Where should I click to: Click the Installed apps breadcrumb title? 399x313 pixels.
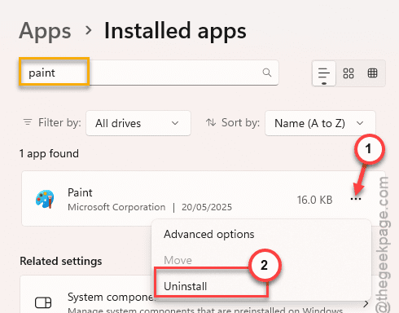click(x=175, y=31)
